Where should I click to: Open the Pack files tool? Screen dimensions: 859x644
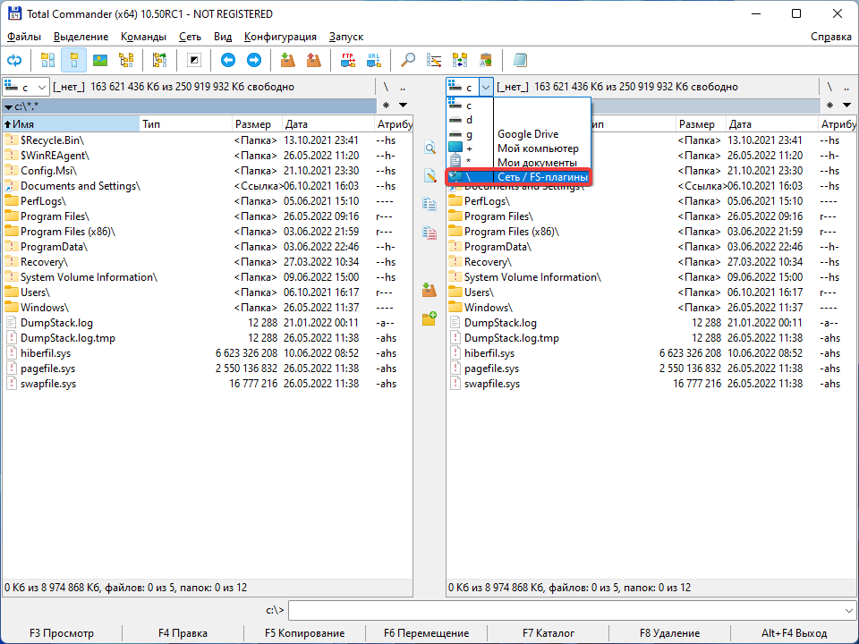(x=286, y=60)
